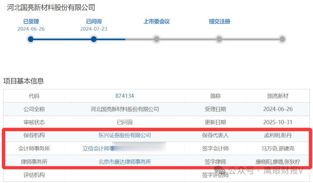Click the 保荐机构 label cell
313x183 pixels.
pyautogui.click(x=34, y=135)
